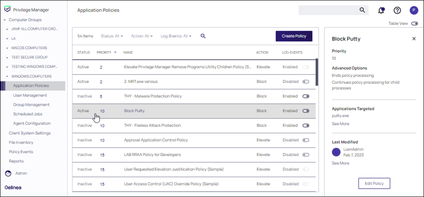Go to Policy Events in sidebar

click(21, 152)
